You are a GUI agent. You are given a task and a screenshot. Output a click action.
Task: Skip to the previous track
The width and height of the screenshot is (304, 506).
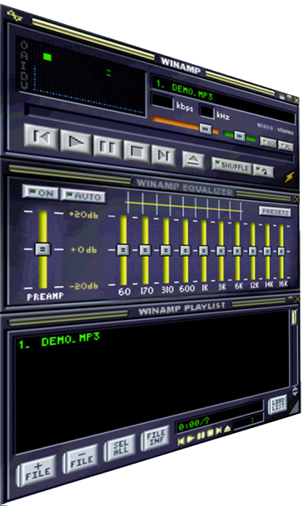click(42, 137)
